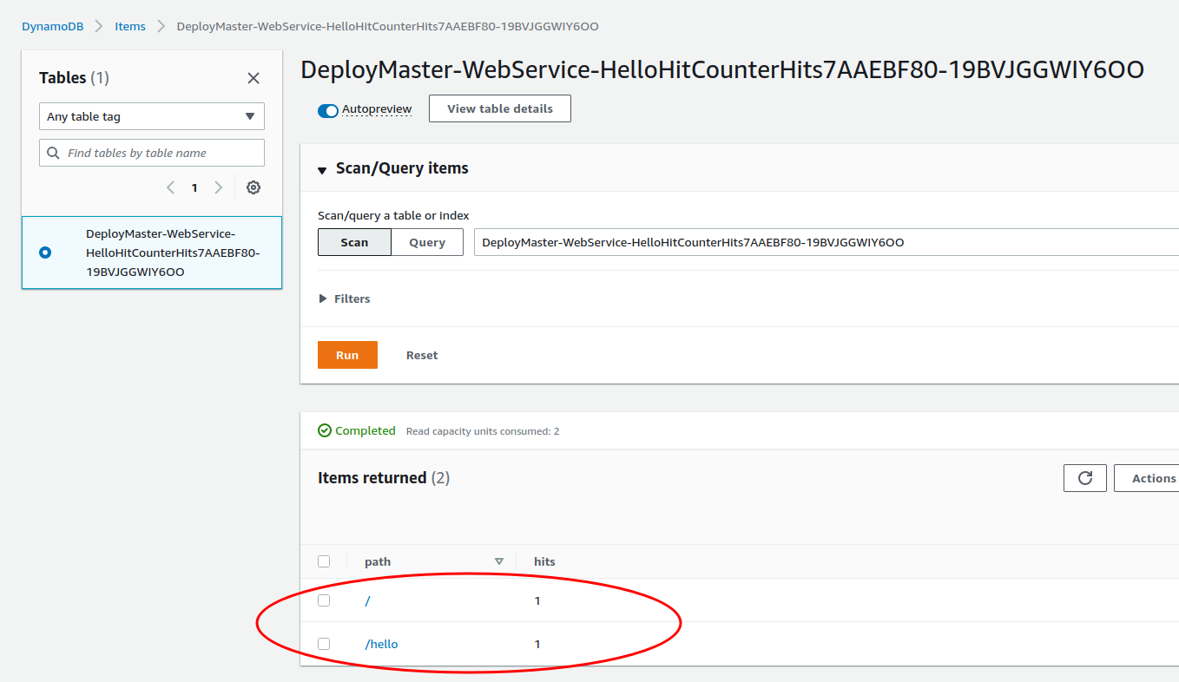Check the select-all items checkbox
The width and height of the screenshot is (1179, 682).
(x=324, y=561)
